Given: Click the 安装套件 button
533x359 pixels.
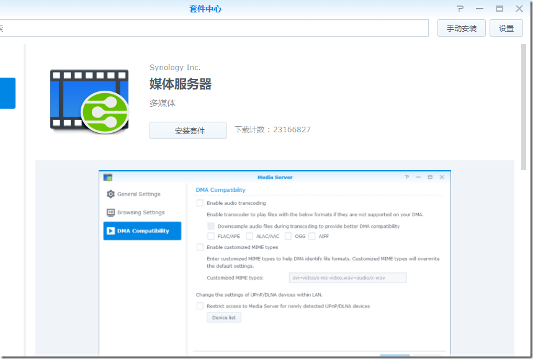Looking at the screenshot, I should [188, 130].
